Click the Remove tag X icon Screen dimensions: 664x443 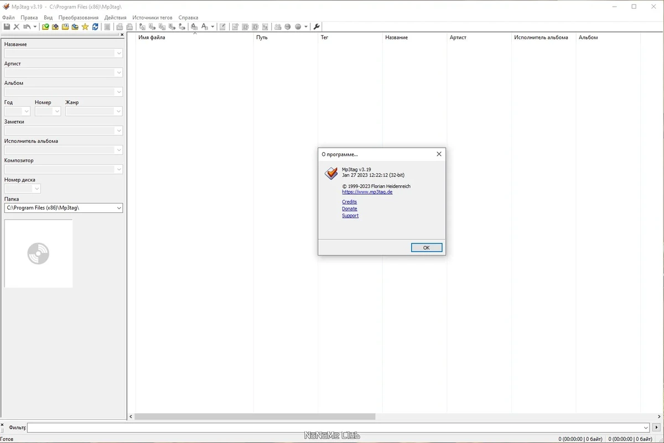pyautogui.click(x=17, y=27)
